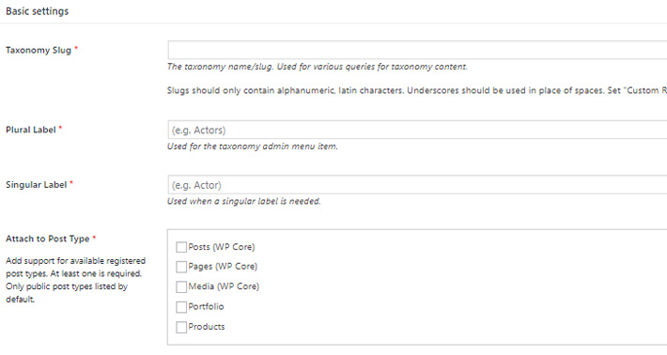667x355 pixels.
Task: Focus the Plural Label text box
Action: click(x=417, y=130)
